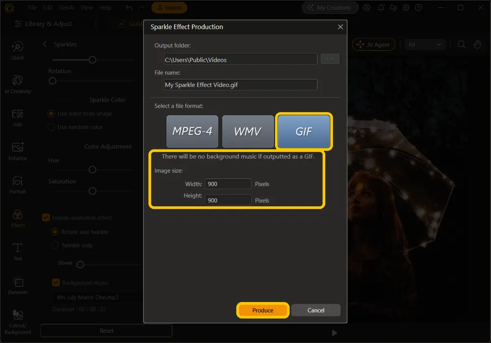The width and height of the screenshot is (491, 343).
Task: Click the Width pixels field
Action: tap(228, 184)
